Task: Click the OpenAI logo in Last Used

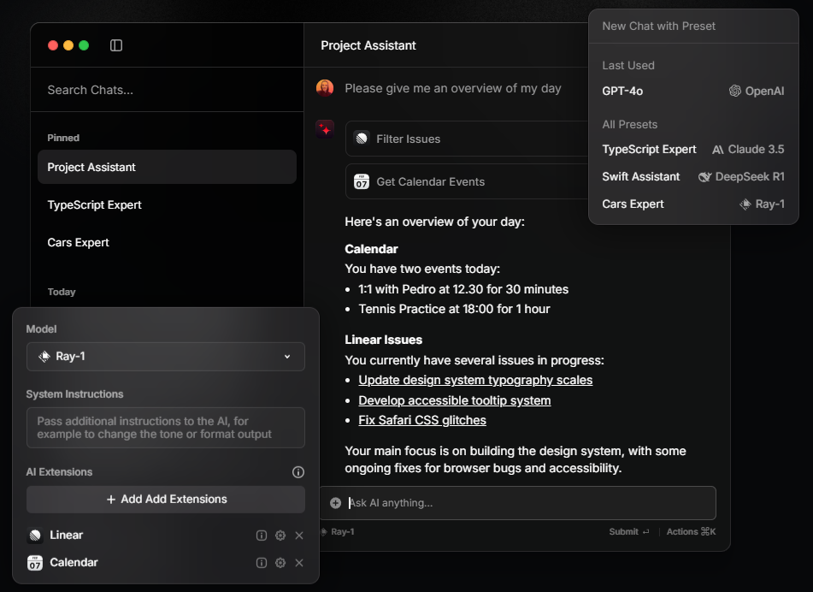Action: click(734, 91)
